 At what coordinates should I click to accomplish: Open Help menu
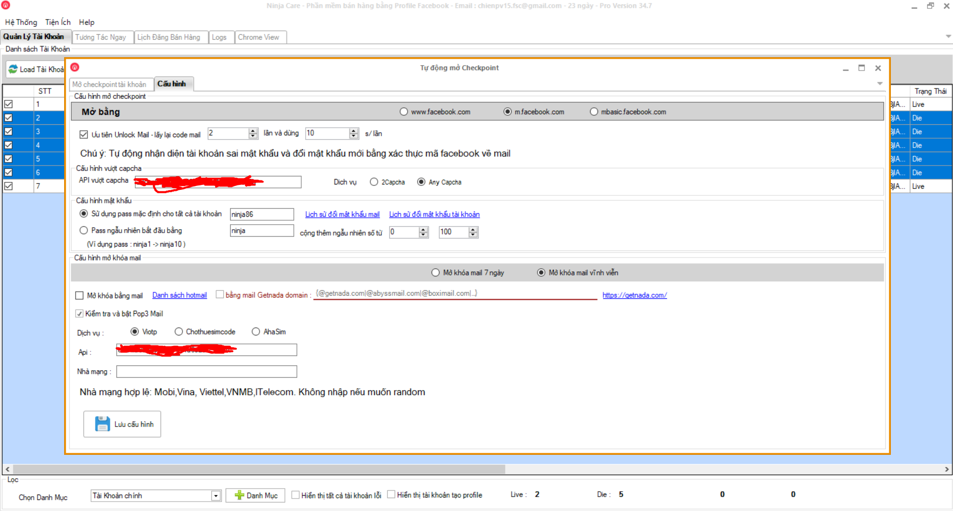tap(87, 22)
